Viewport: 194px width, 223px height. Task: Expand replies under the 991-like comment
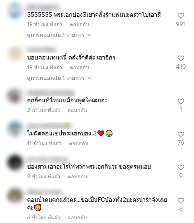coord(59,35)
